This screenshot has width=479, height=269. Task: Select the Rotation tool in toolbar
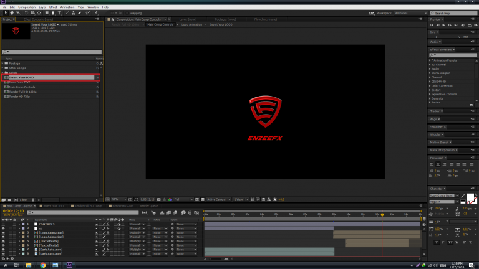(x=26, y=13)
